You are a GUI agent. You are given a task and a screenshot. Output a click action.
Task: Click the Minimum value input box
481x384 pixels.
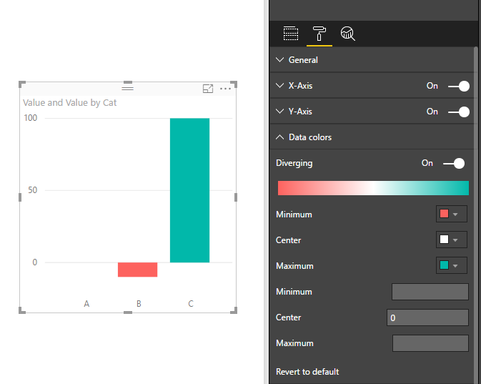430,292
